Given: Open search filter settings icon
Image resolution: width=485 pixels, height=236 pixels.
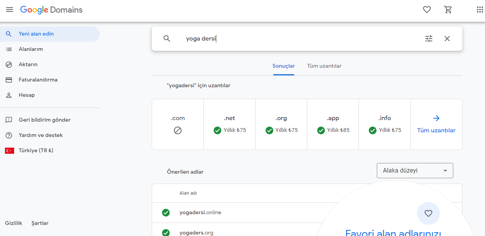Looking at the screenshot, I should [x=429, y=39].
